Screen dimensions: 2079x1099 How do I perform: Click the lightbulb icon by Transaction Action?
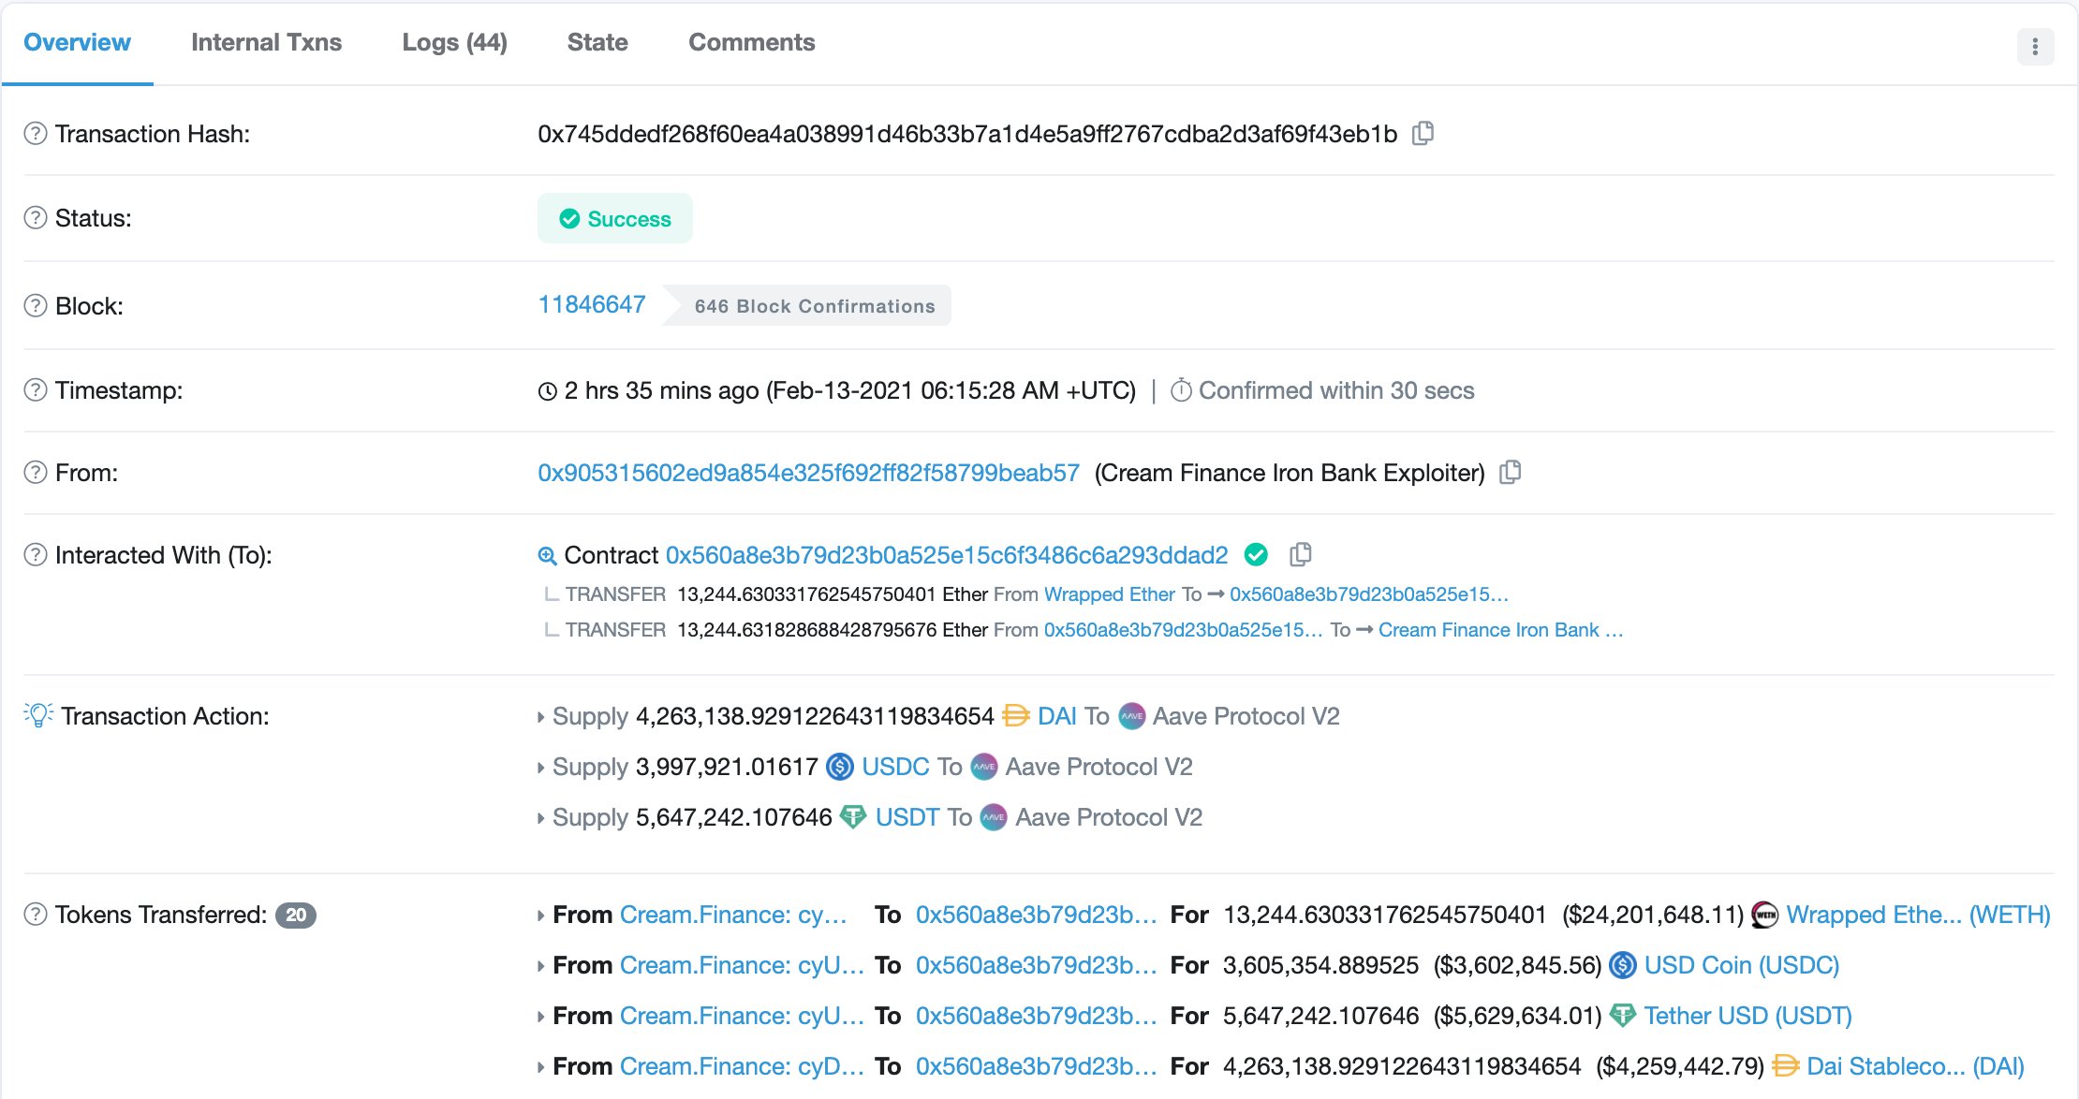38,715
